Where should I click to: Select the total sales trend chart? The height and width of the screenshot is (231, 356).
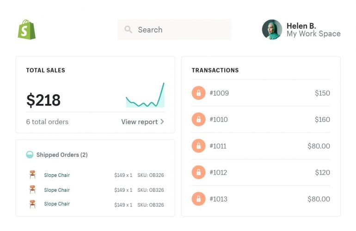(145, 96)
